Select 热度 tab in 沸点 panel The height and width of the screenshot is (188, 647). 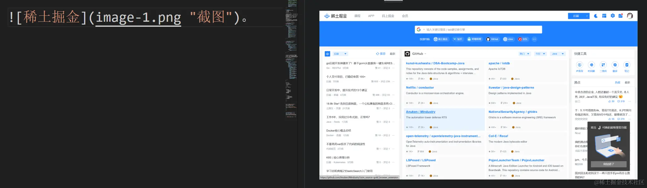tap(617, 83)
